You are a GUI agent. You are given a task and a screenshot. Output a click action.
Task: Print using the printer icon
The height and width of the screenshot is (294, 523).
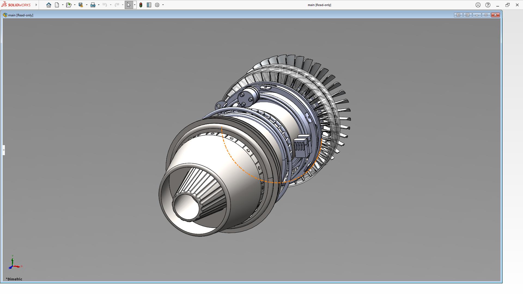93,5
